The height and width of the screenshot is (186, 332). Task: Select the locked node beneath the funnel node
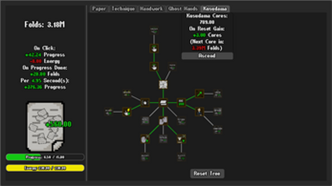(x=181, y=157)
